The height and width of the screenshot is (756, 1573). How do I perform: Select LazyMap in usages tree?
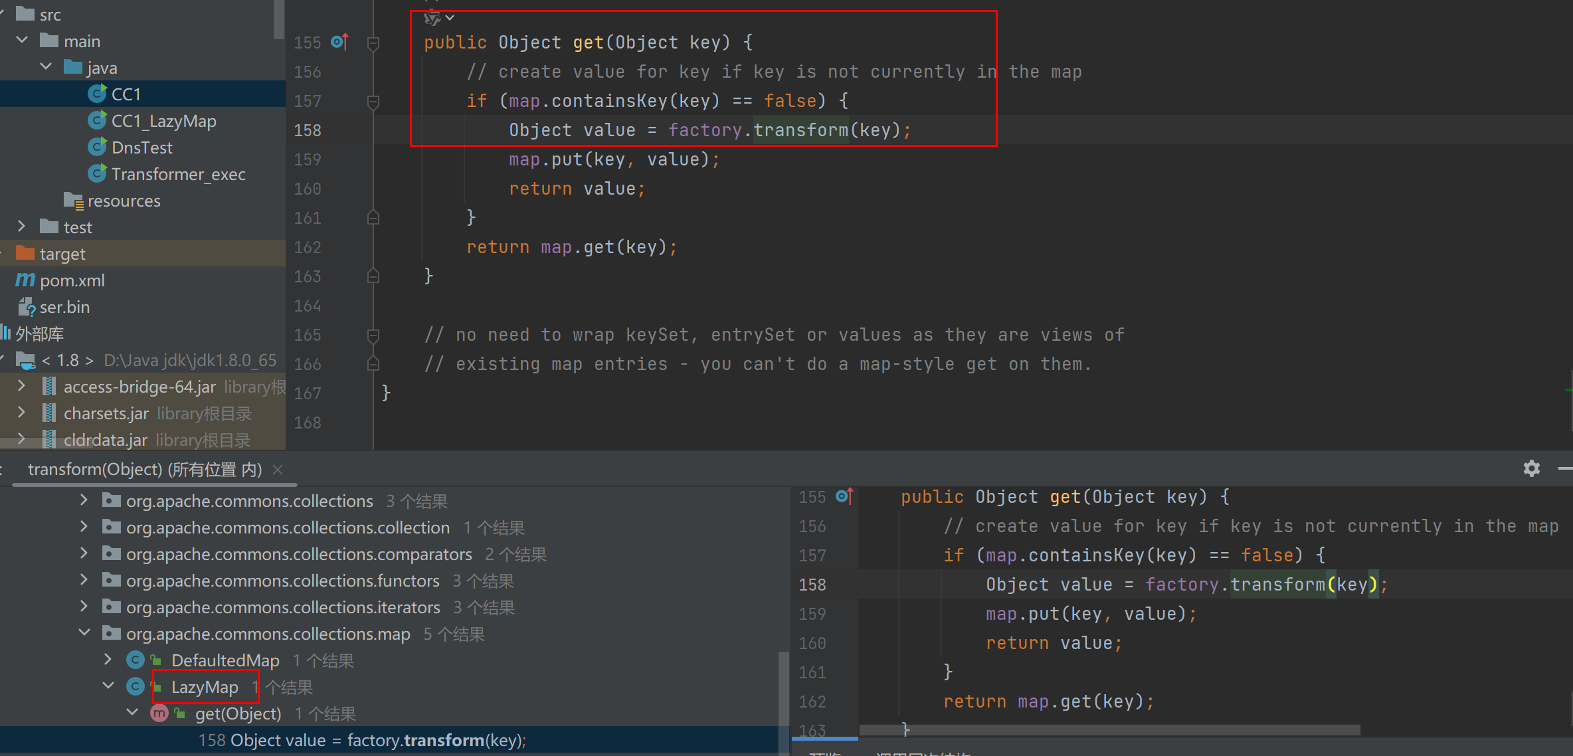point(205,687)
